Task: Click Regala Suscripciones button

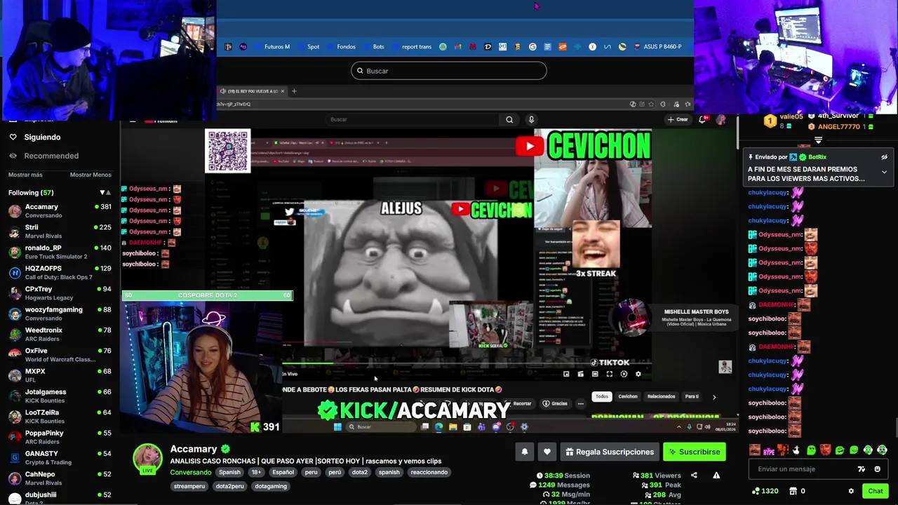Action: (609, 452)
